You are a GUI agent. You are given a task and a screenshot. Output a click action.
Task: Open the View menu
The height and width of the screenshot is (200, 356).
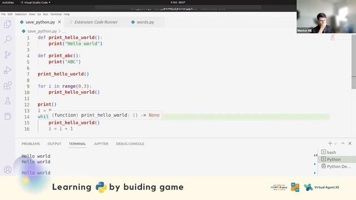coord(32,14)
